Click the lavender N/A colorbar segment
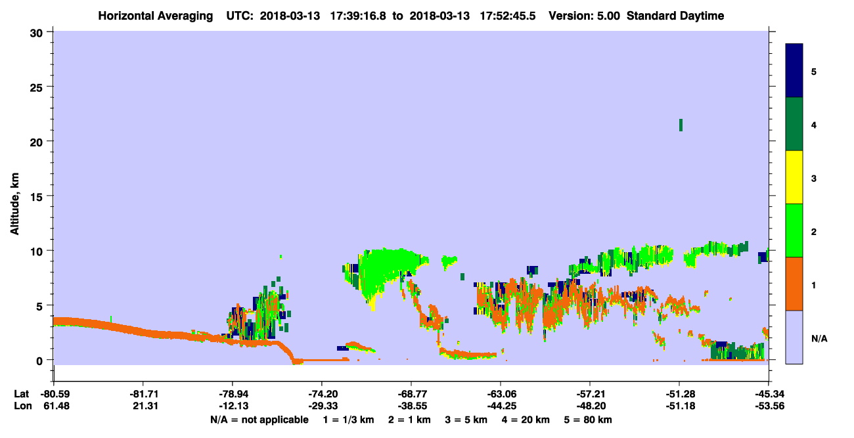Viewport: 854px width, 438px height. point(794,337)
